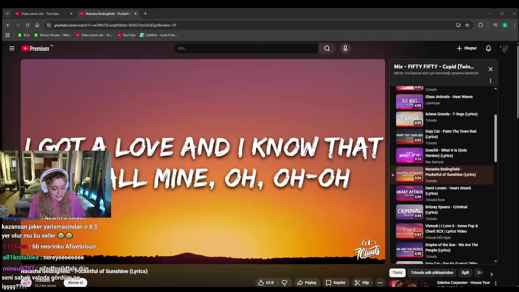Select the 'İlgili' filter chip

[x=465, y=273]
